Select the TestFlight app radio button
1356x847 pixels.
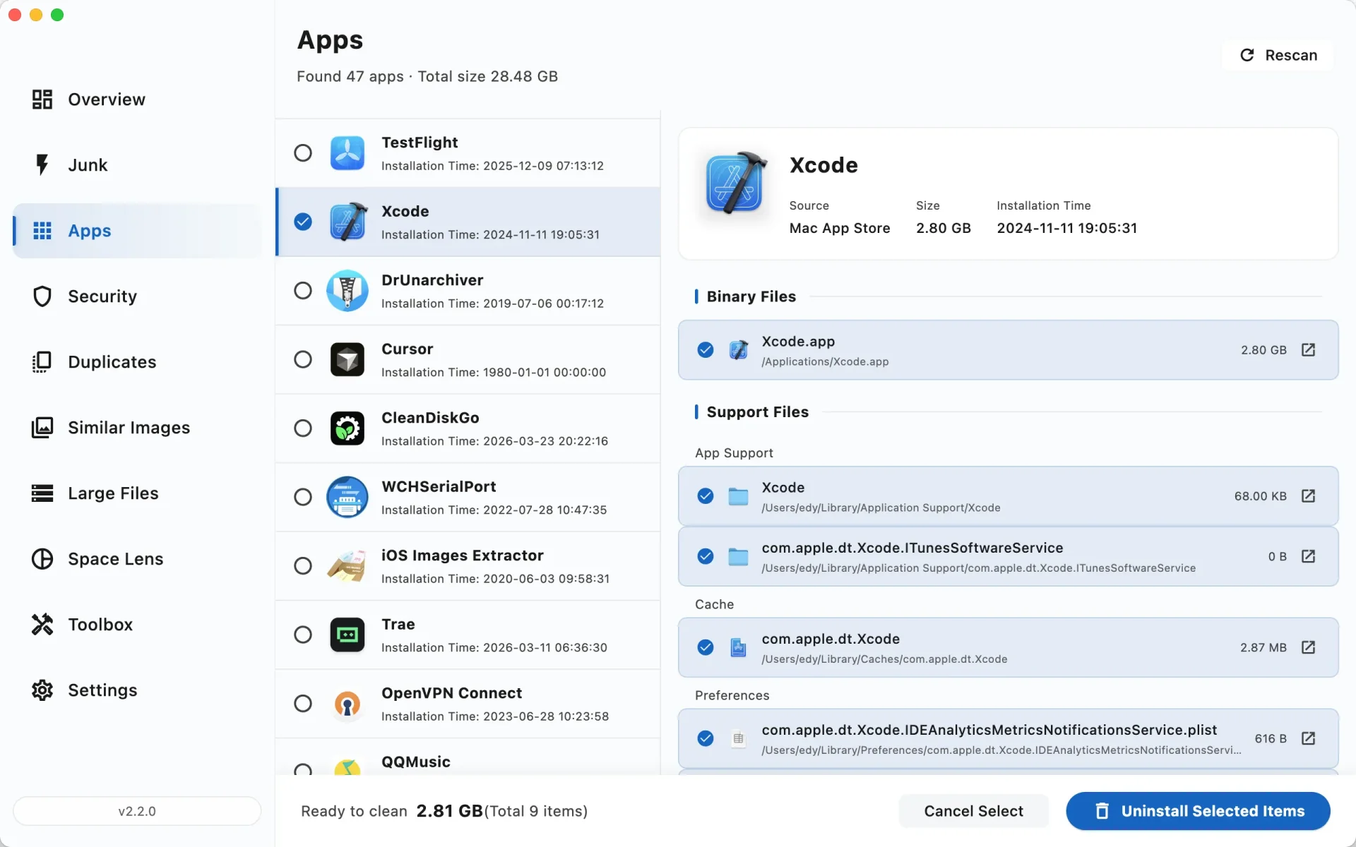point(303,153)
